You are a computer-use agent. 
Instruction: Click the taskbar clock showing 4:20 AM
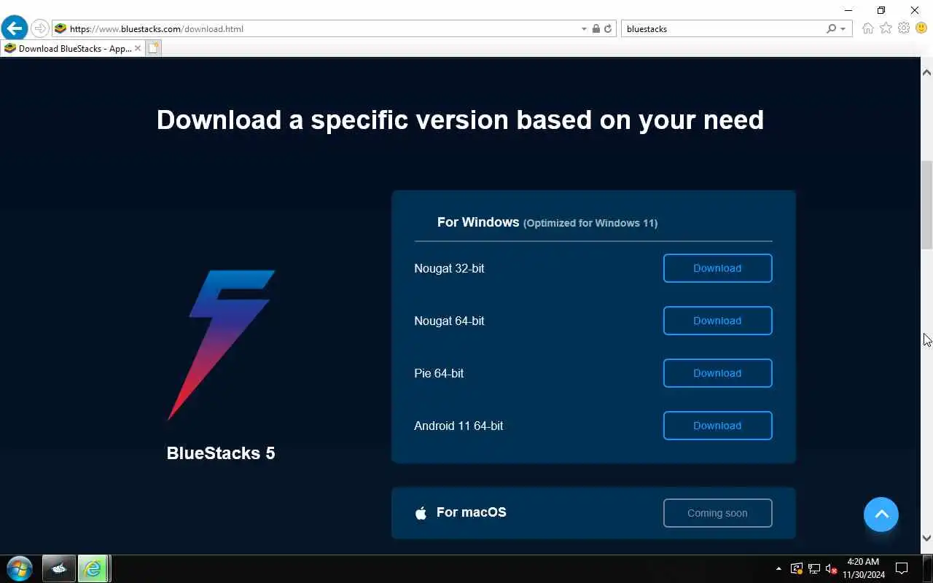[864, 568]
